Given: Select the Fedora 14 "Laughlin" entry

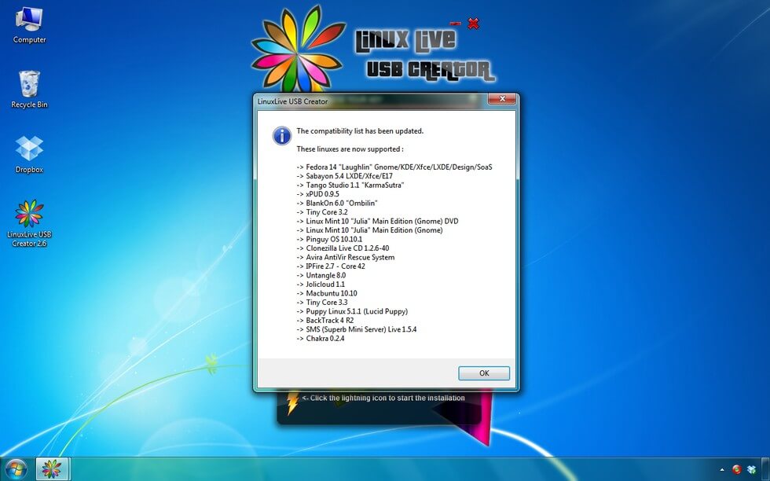Looking at the screenshot, I should 394,167.
